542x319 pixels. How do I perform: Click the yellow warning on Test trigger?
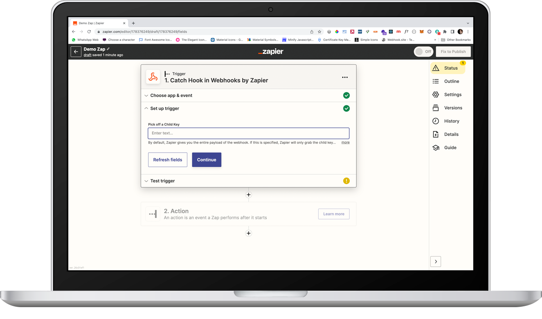(346, 180)
